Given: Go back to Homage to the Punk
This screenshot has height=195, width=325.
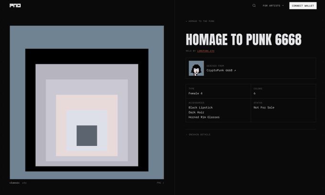Looking at the screenshot, I should (200, 21).
